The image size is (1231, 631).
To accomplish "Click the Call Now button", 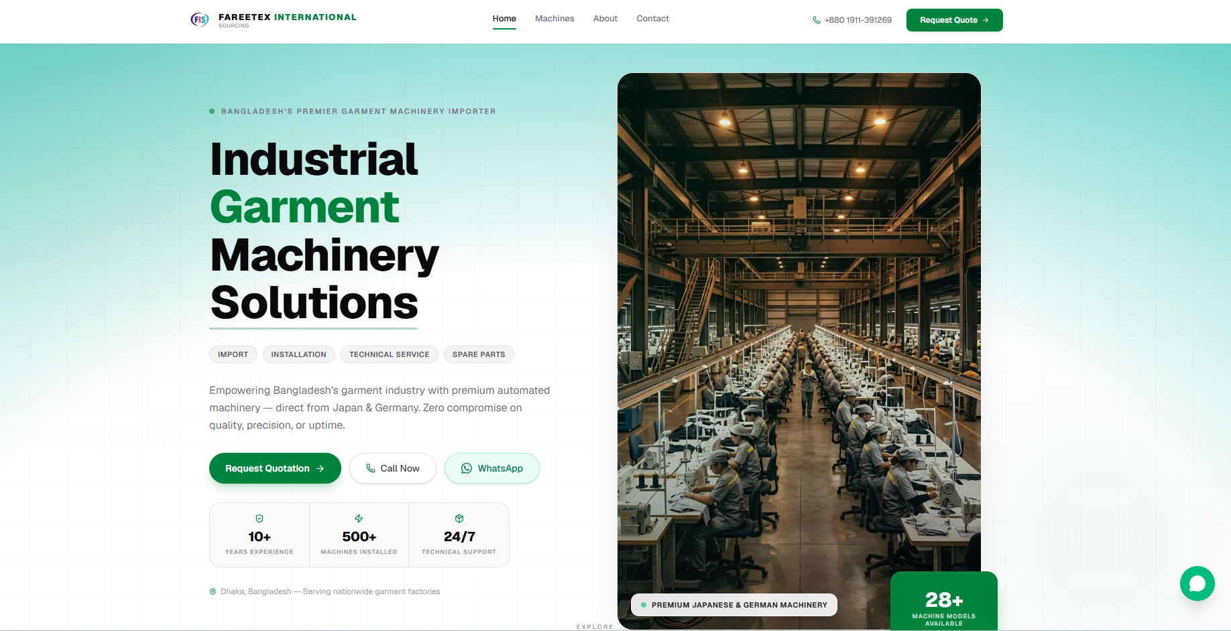I will (393, 468).
